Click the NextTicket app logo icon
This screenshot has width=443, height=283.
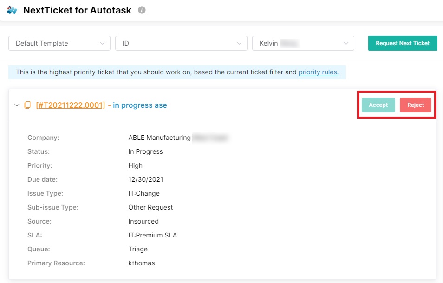(12, 10)
